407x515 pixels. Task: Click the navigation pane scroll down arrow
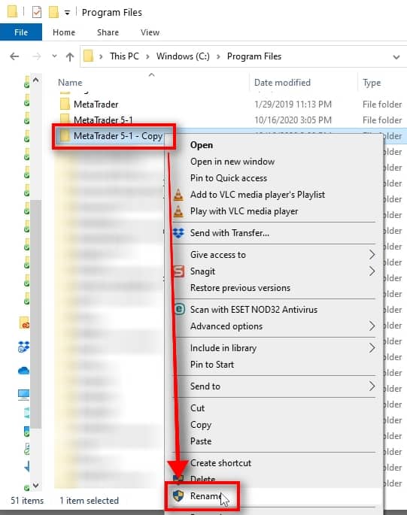(x=36, y=485)
